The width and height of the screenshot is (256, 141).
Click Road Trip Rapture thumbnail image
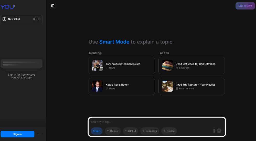click(x=167, y=86)
